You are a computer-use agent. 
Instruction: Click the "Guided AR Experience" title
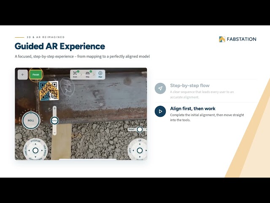60,46
